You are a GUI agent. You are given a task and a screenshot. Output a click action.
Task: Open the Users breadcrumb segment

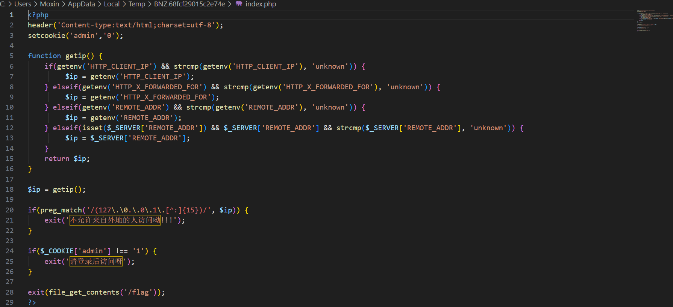pos(23,4)
